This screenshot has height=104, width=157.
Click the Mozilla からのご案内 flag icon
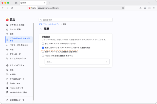(7, 92)
